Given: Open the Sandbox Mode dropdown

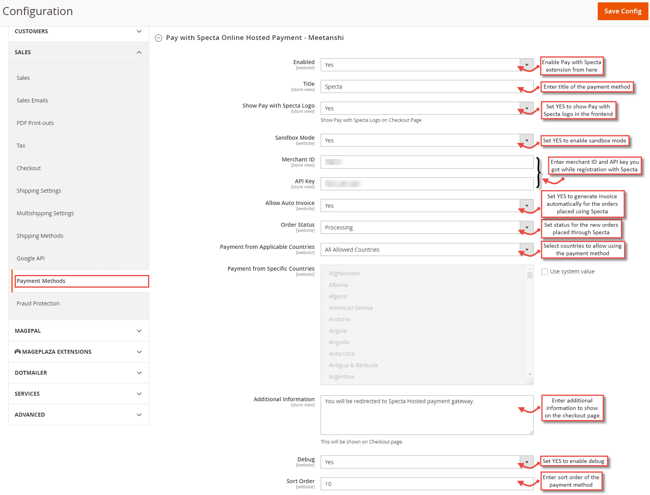Looking at the screenshot, I should (x=526, y=140).
